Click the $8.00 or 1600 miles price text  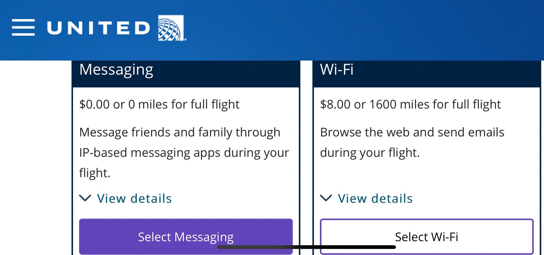410,105
